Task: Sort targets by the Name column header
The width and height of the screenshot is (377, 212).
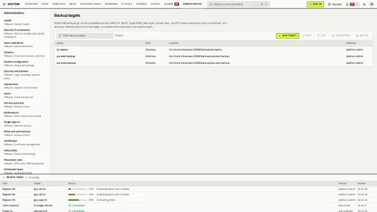Action: point(60,43)
